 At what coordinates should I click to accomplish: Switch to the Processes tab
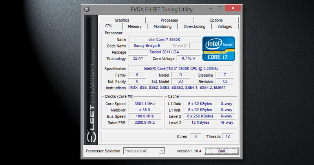[x=169, y=20]
